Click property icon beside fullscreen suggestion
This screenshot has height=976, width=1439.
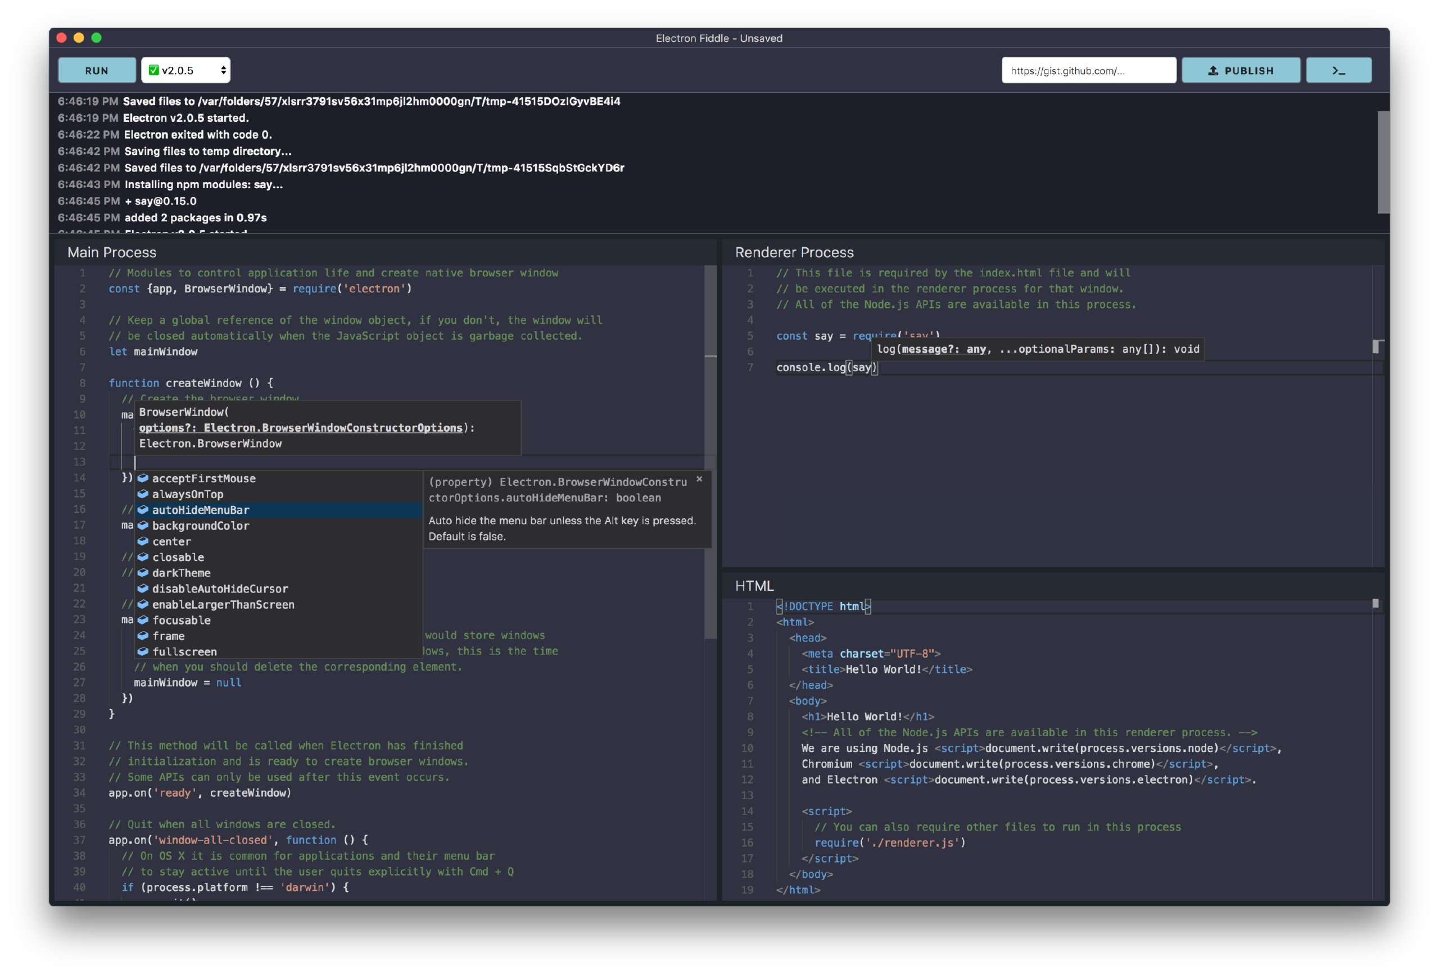click(143, 651)
